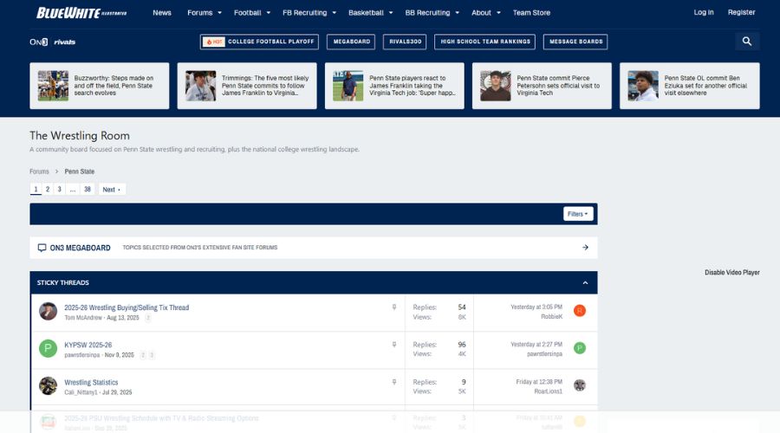Viewport: 780px width, 433px height.
Task: Click sticky pin icon on KYPSW 2025-26 thread
Action: click(394, 345)
